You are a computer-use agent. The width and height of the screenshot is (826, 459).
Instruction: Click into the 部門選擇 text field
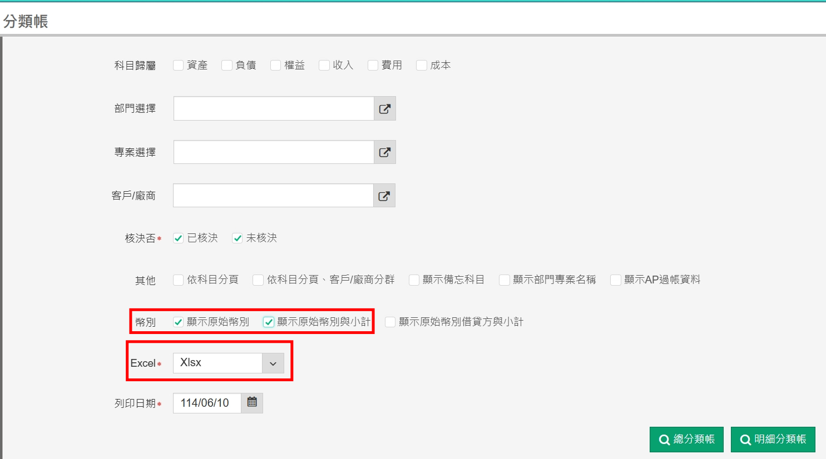click(x=273, y=109)
